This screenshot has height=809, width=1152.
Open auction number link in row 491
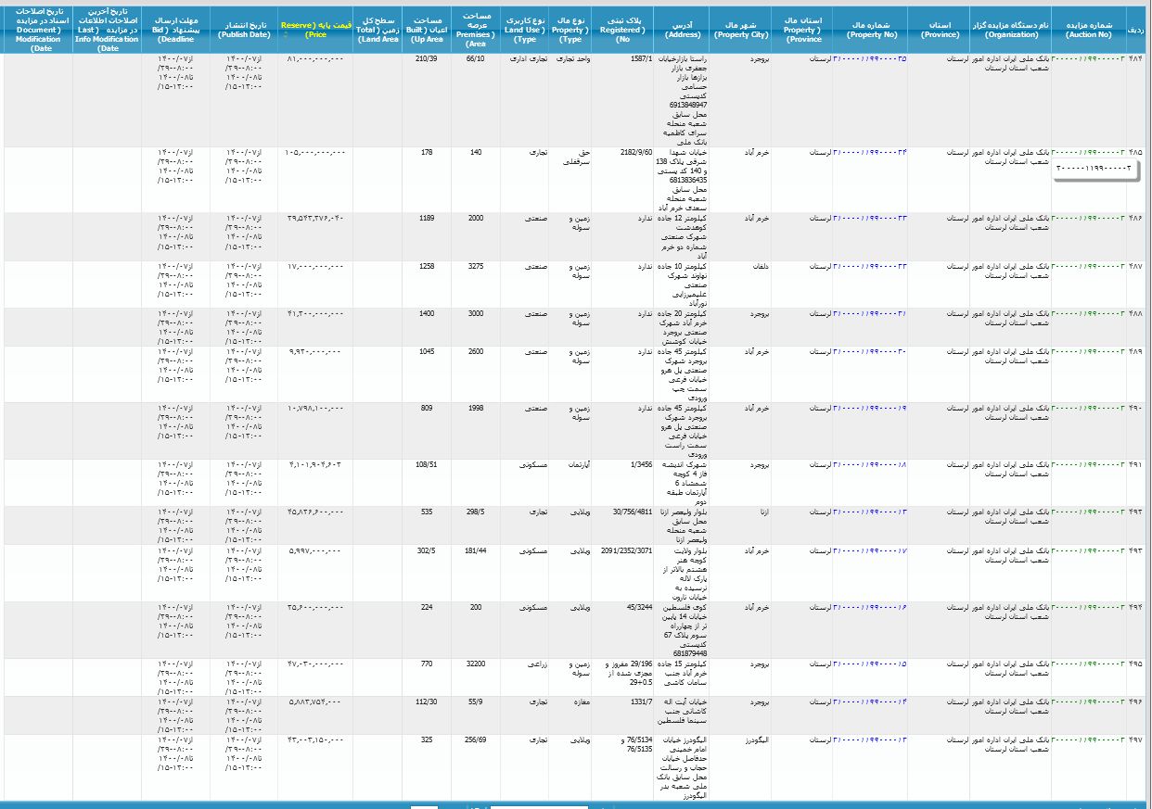coord(1089,464)
